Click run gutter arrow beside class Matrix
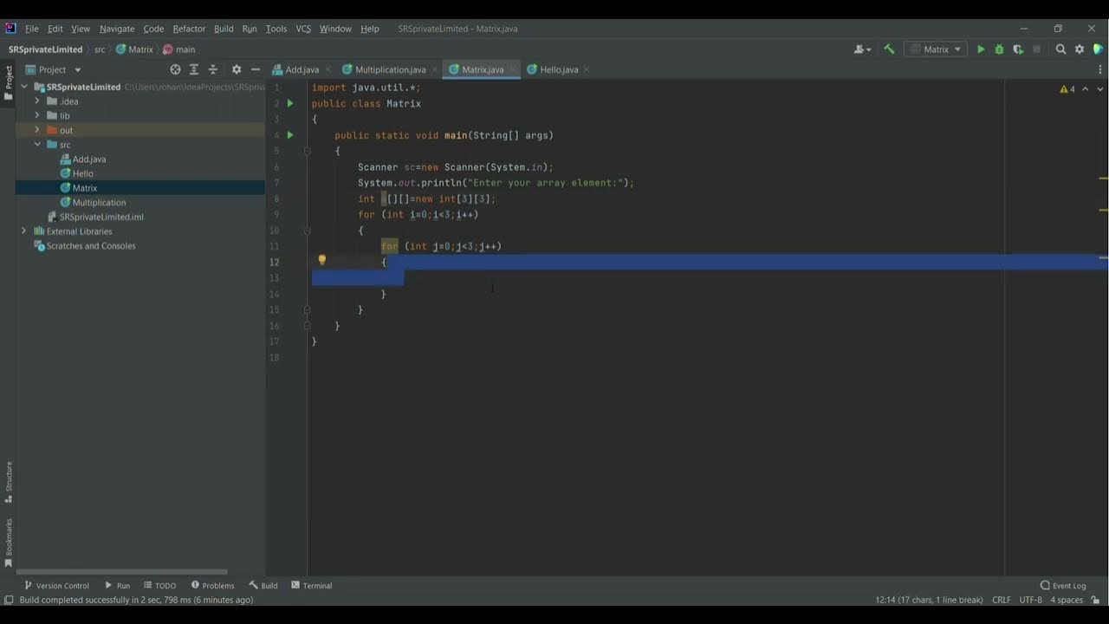Image resolution: width=1109 pixels, height=624 pixels. (290, 103)
